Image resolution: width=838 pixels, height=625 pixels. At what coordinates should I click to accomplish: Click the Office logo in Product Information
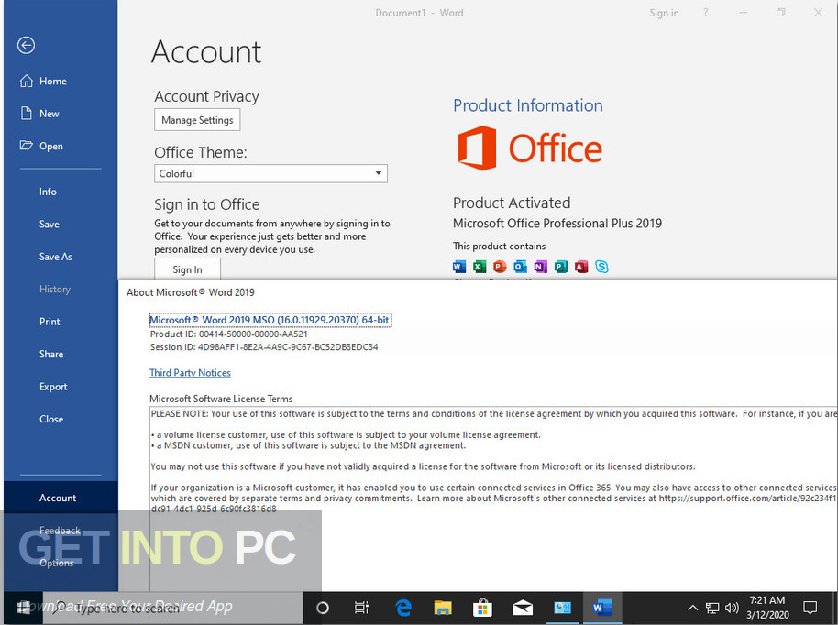pyautogui.click(x=530, y=148)
